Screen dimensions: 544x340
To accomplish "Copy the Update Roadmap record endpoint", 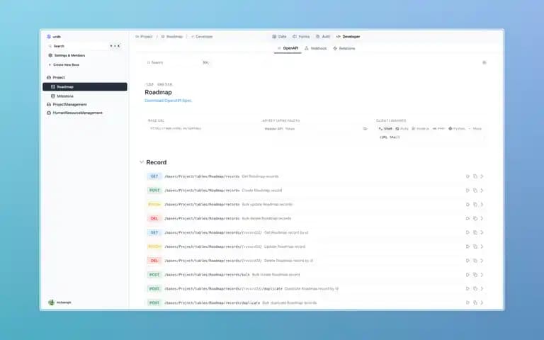I will point(475,246).
